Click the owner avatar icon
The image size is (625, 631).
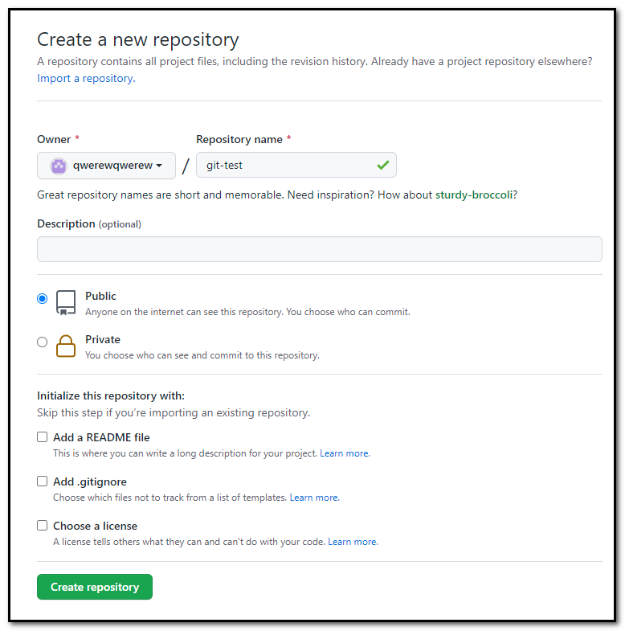pos(58,166)
